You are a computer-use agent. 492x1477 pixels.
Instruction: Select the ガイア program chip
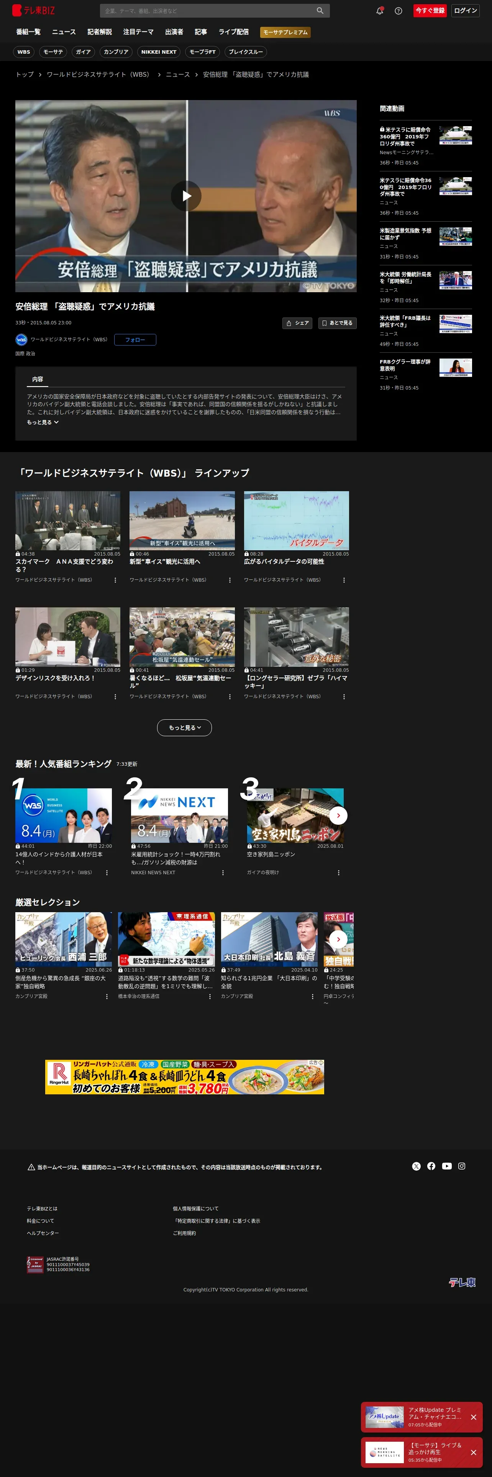[x=83, y=52]
